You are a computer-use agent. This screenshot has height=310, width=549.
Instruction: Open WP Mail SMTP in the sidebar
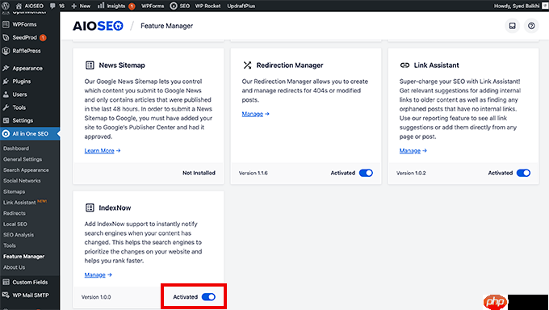pyautogui.click(x=30, y=295)
